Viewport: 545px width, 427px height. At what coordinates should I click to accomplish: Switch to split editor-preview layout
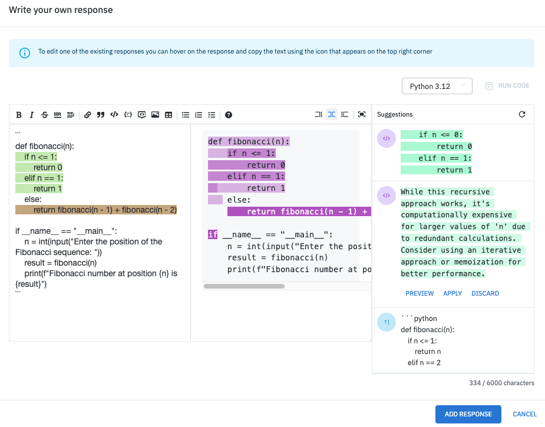332,114
